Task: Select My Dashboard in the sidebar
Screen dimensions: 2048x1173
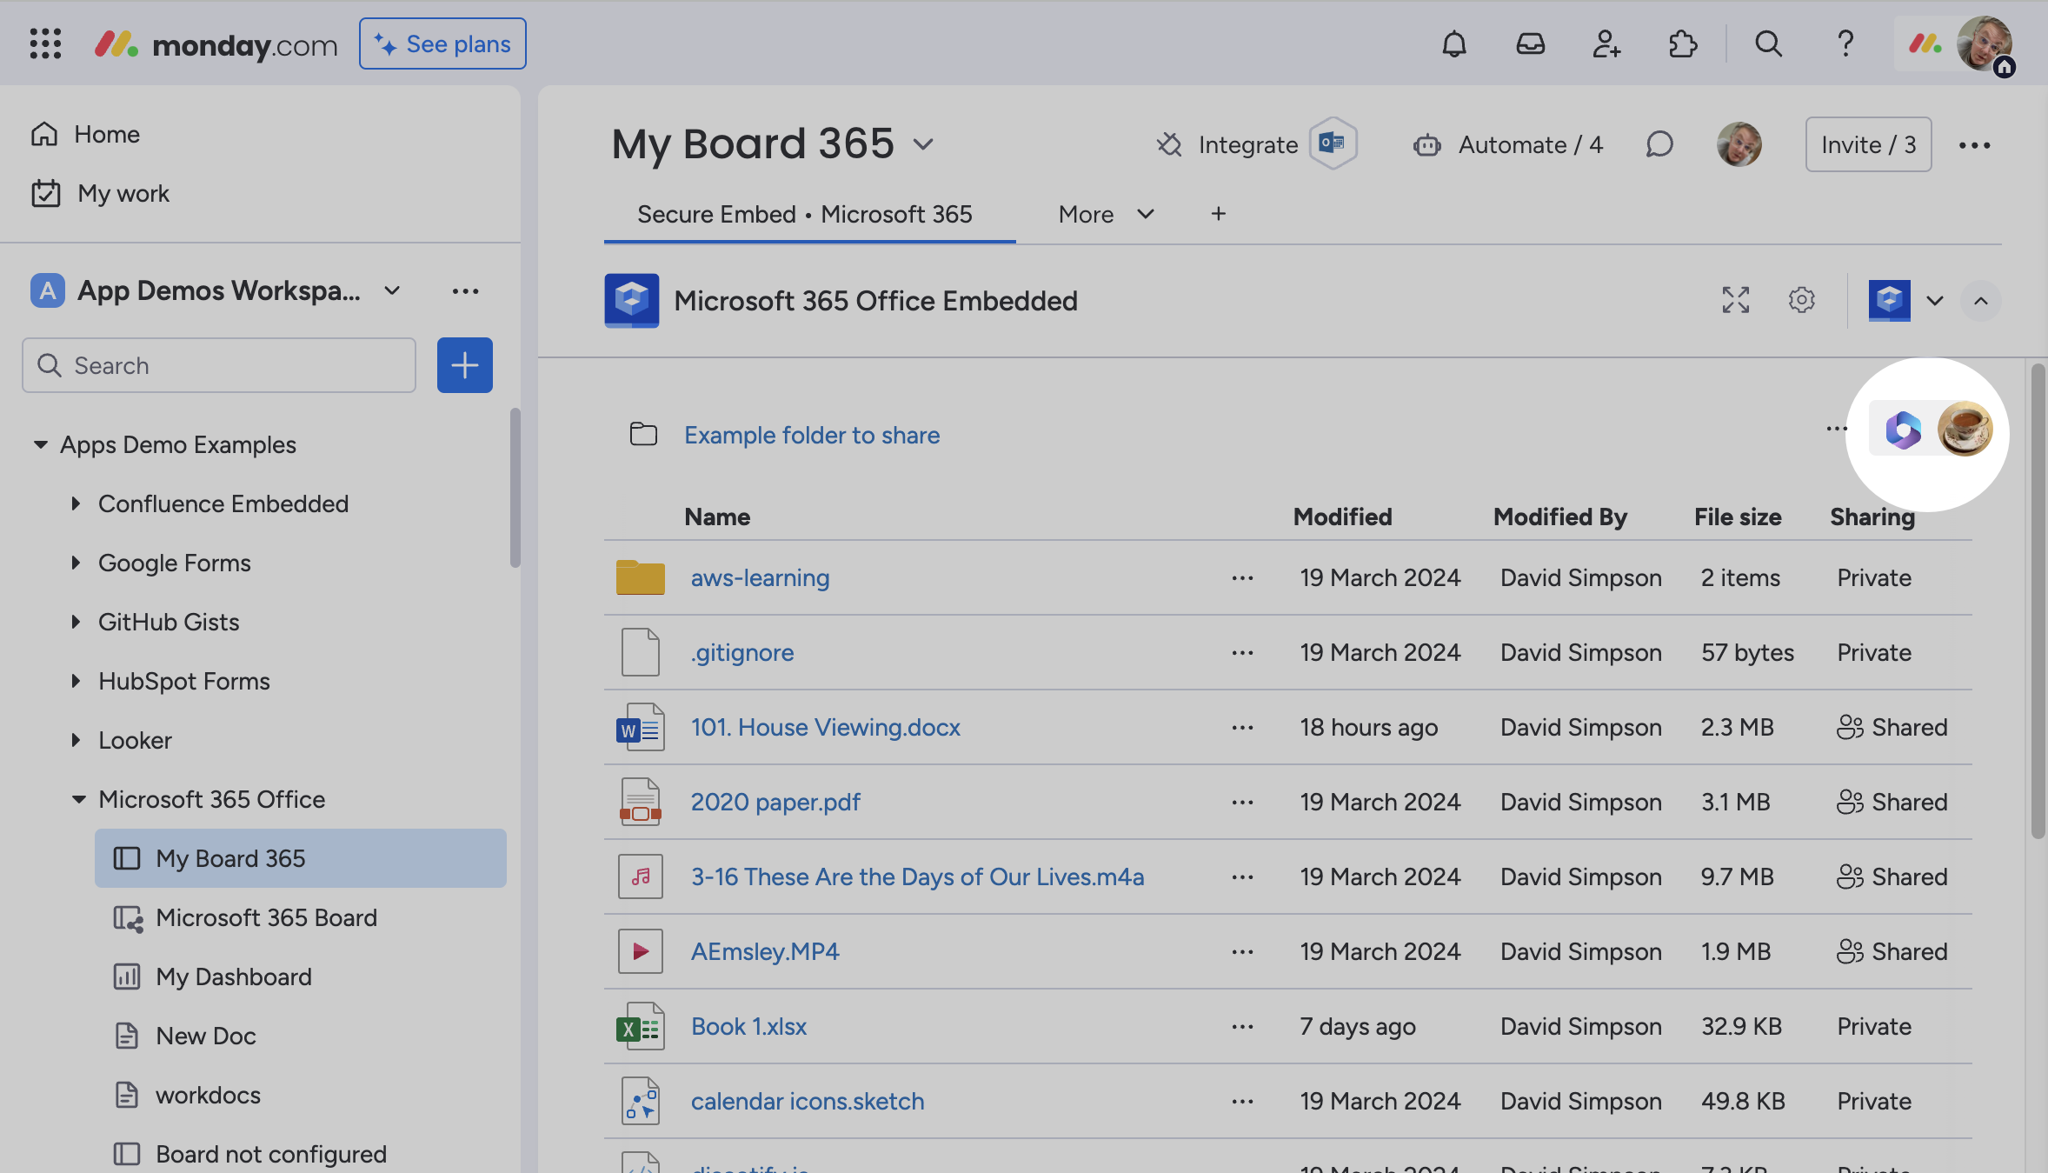Action: (x=233, y=976)
